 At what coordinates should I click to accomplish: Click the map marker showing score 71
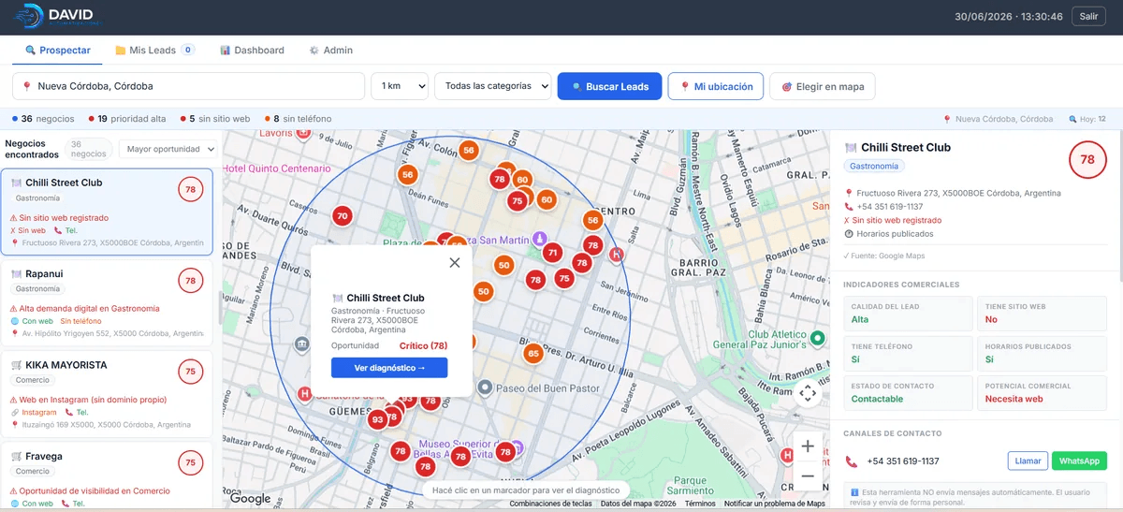(553, 253)
